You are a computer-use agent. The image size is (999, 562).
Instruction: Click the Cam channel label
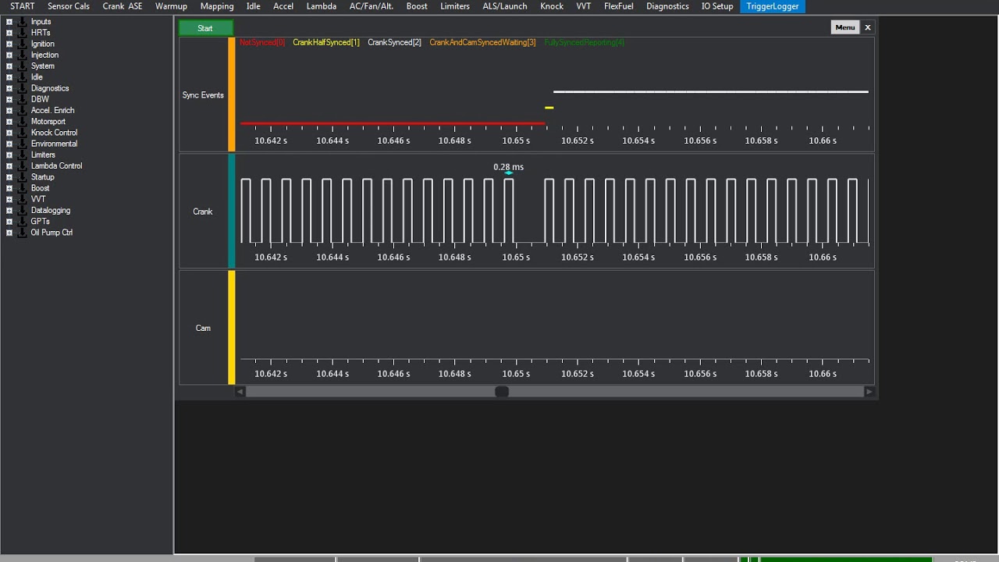[203, 328]
